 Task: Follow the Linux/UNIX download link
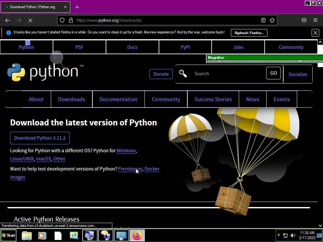tap(22, 159)
